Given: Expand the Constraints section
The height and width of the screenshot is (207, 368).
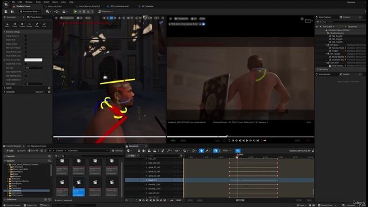Looking at the screenshot, I should tap(5, 92).
